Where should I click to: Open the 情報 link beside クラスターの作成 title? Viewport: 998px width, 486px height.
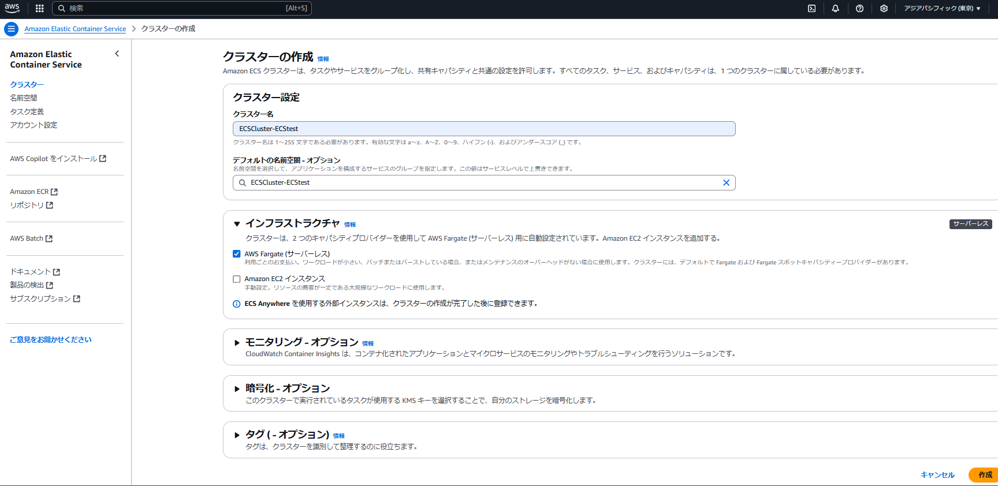(323, 59)
